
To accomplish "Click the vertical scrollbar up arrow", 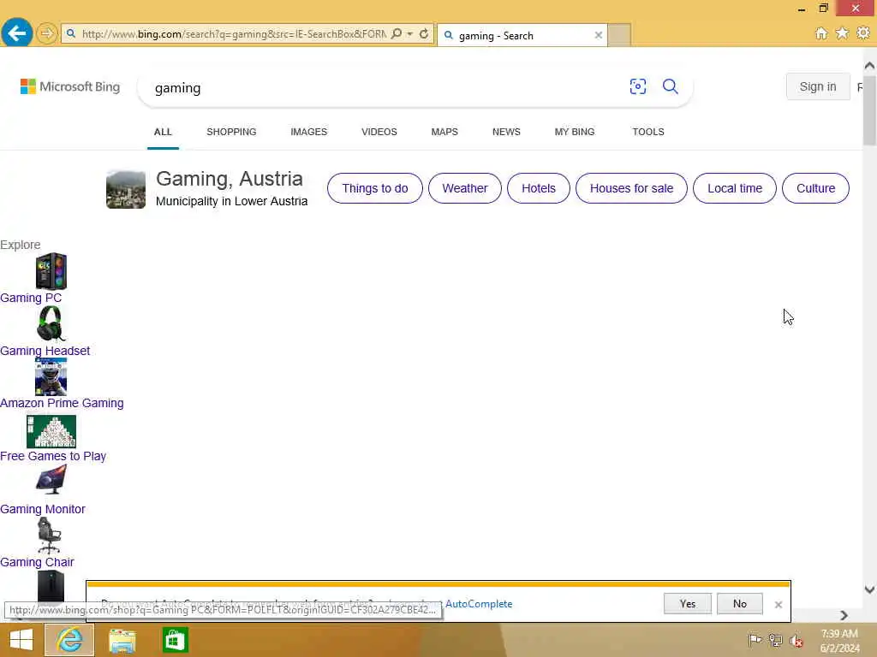I will [869, 66].
